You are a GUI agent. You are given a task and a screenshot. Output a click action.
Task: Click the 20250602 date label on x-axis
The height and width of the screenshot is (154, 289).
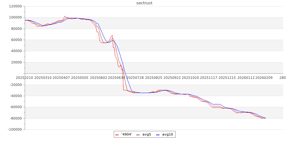[99, 78]
